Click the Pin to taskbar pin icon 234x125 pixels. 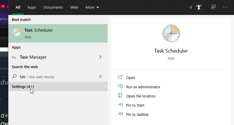pos(120,114)
